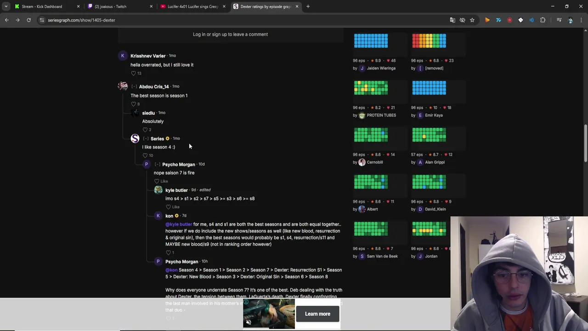Switch to the Stream - Kick Dashboard tab
This screenshot has height=331, width=588.
tap(42, 6)
